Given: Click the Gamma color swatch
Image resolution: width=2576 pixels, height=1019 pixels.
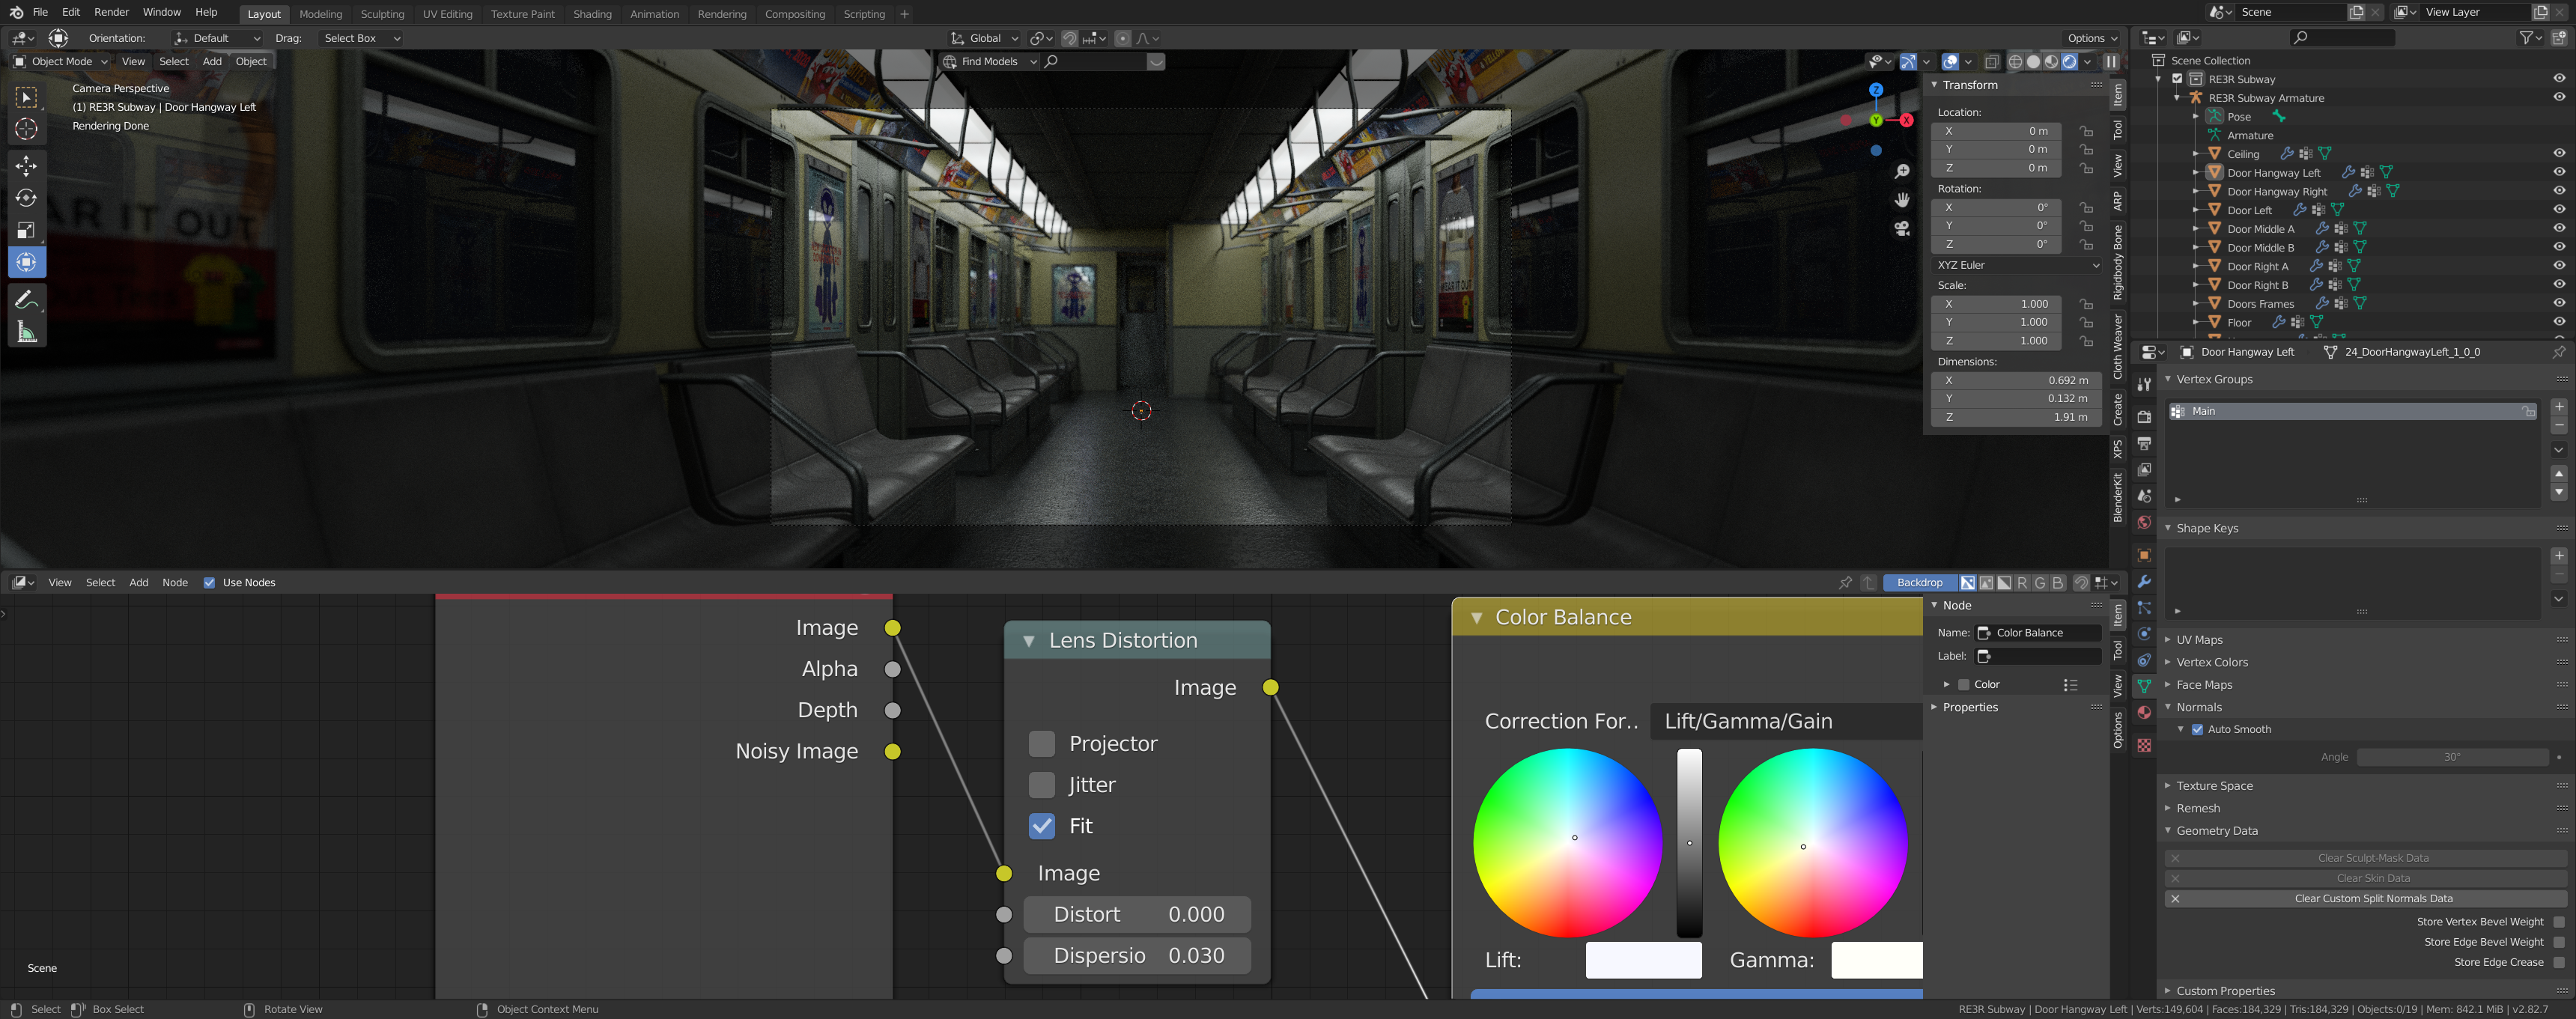Looking at the screenshot, I should pyautogui.click(x=1876, y=960).
